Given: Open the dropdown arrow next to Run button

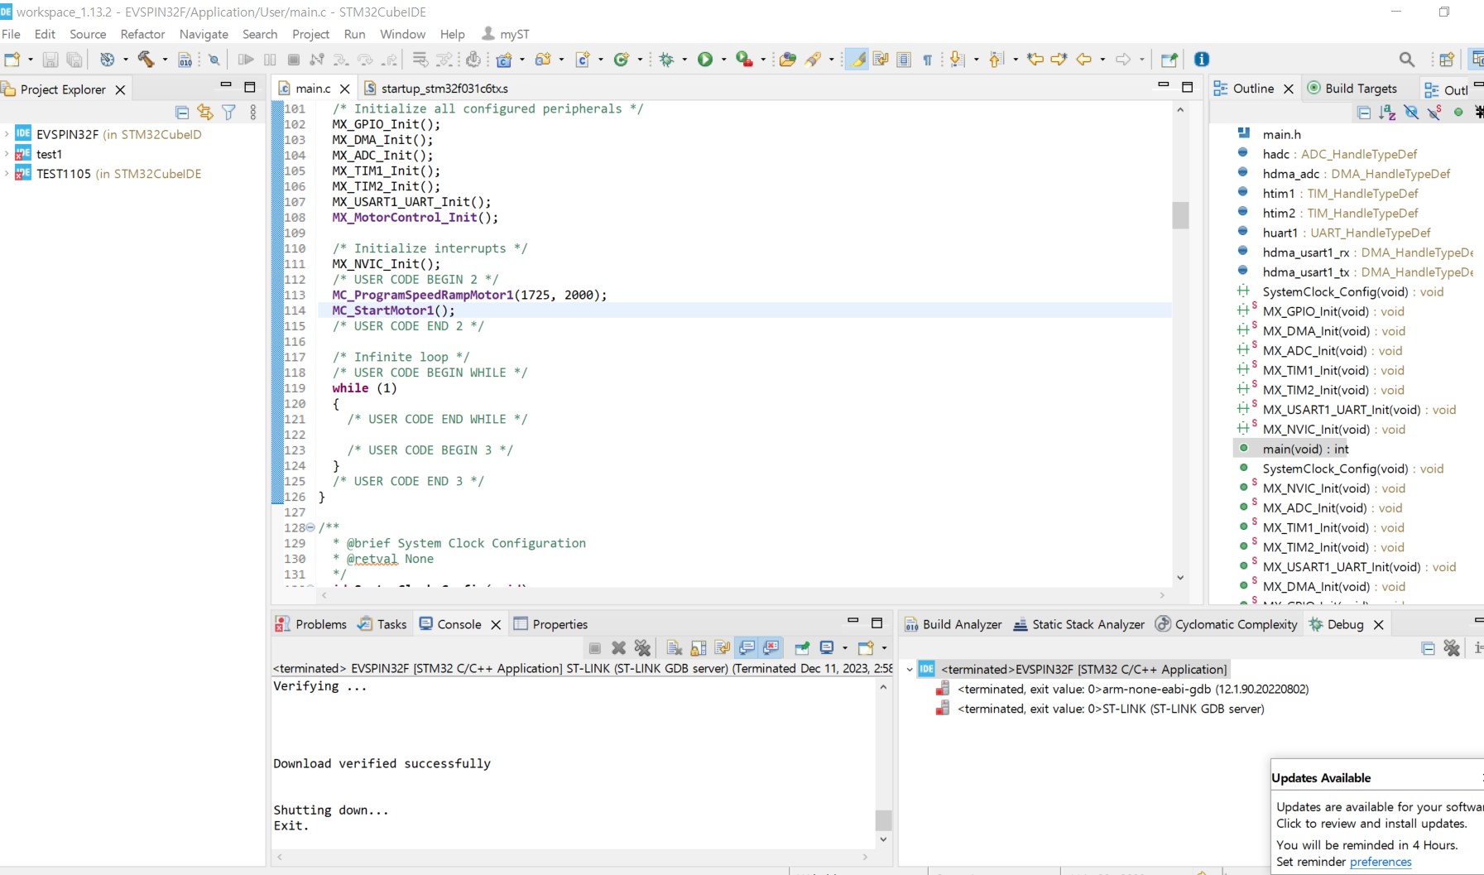Looking at the screenshot, I should point(723,59).
